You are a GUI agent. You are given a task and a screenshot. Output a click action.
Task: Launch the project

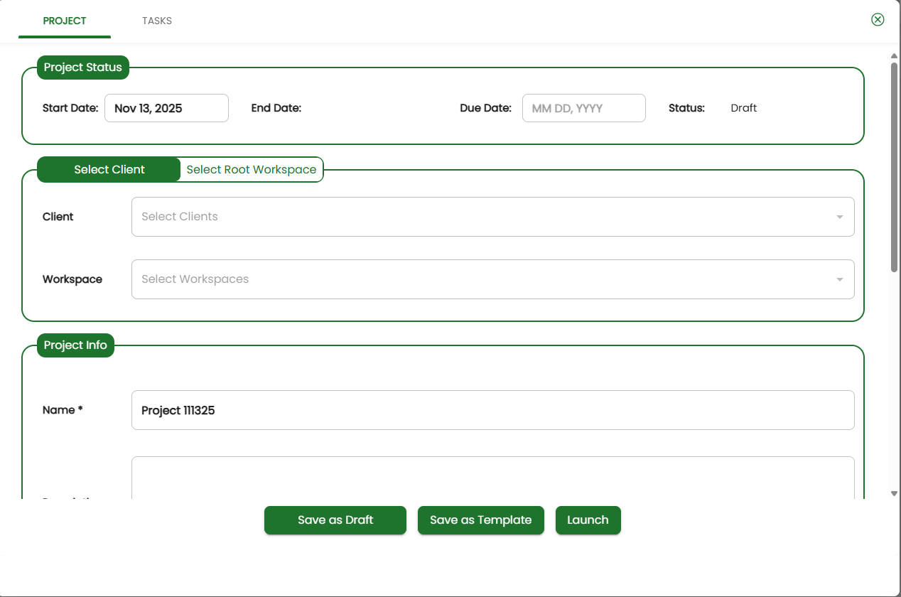pos(588,520)
